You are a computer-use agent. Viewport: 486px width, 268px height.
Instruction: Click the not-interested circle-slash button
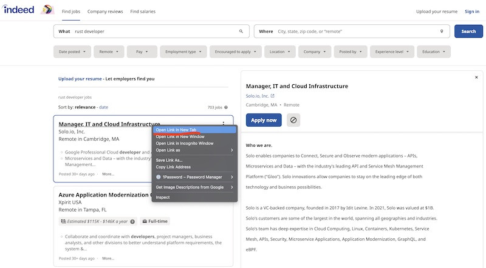(293, 120)
